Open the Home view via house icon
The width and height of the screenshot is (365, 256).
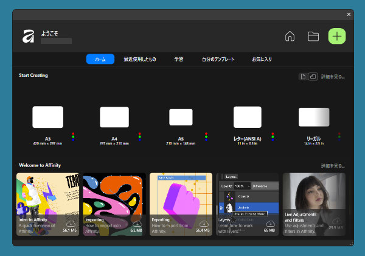pos(290,36)
